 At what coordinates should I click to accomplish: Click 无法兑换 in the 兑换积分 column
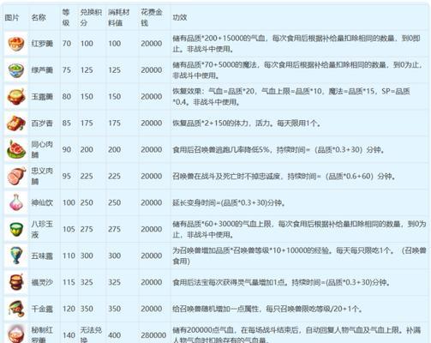[91, 335]
